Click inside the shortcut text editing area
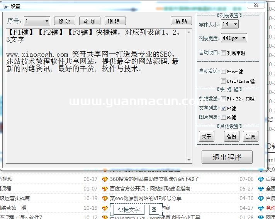Image resolution: width=275 pixels, height=219 pixels. tap(97, 115)
